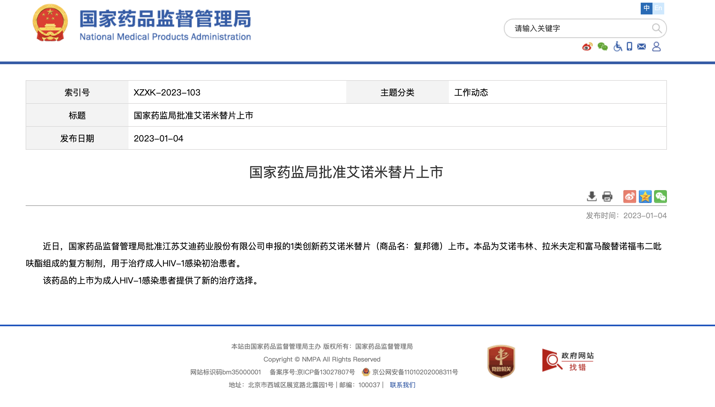Open the user account icon

[x=656, y=47]
